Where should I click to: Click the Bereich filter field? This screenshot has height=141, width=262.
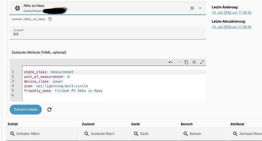point(204,134)
